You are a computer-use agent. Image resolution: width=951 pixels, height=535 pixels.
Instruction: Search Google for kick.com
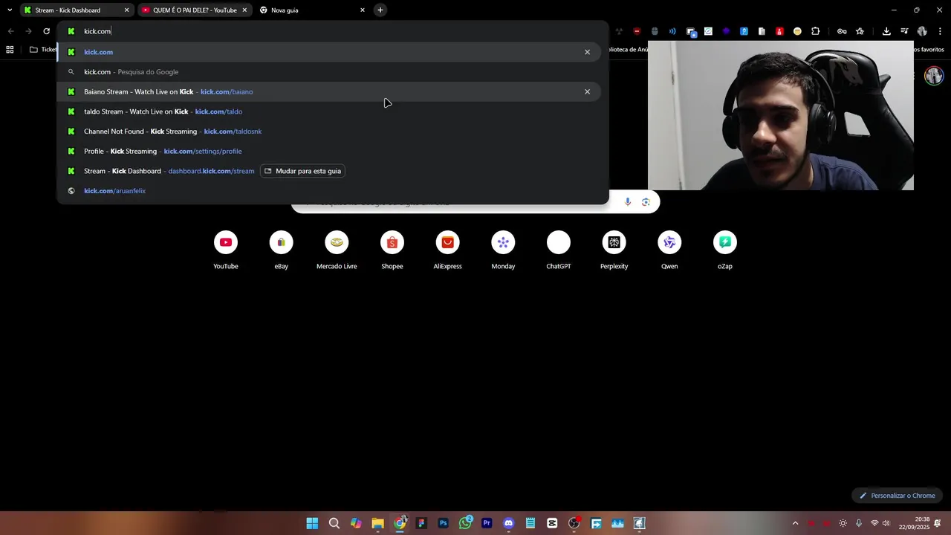pos(328,72)
